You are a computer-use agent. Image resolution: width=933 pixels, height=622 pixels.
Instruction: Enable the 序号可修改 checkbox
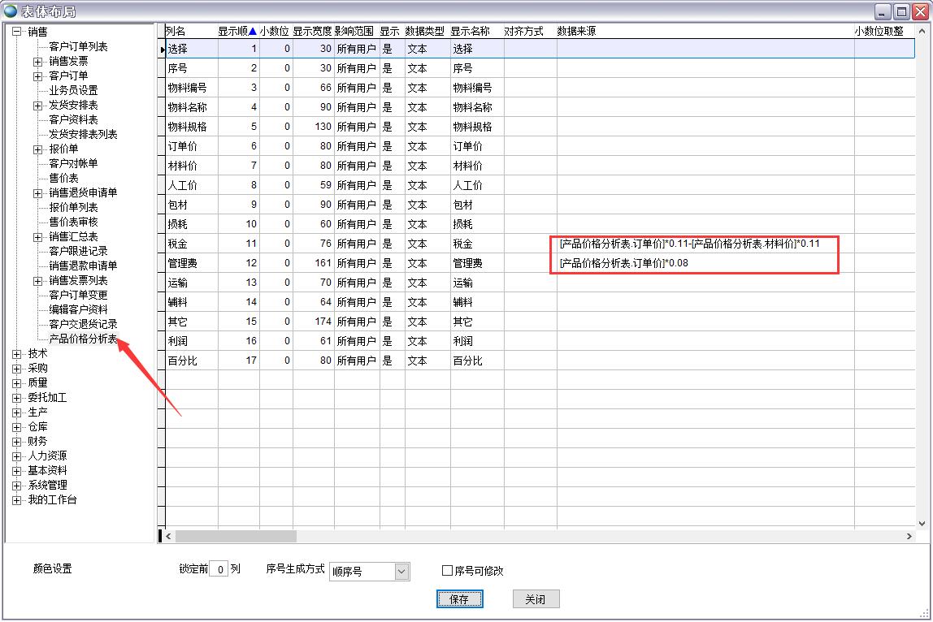447,571
